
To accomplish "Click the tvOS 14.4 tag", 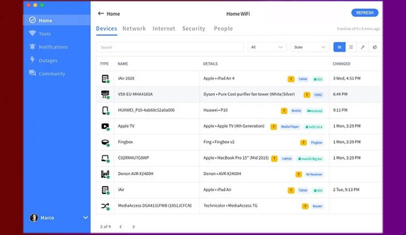I will click(x=314, y=127).
